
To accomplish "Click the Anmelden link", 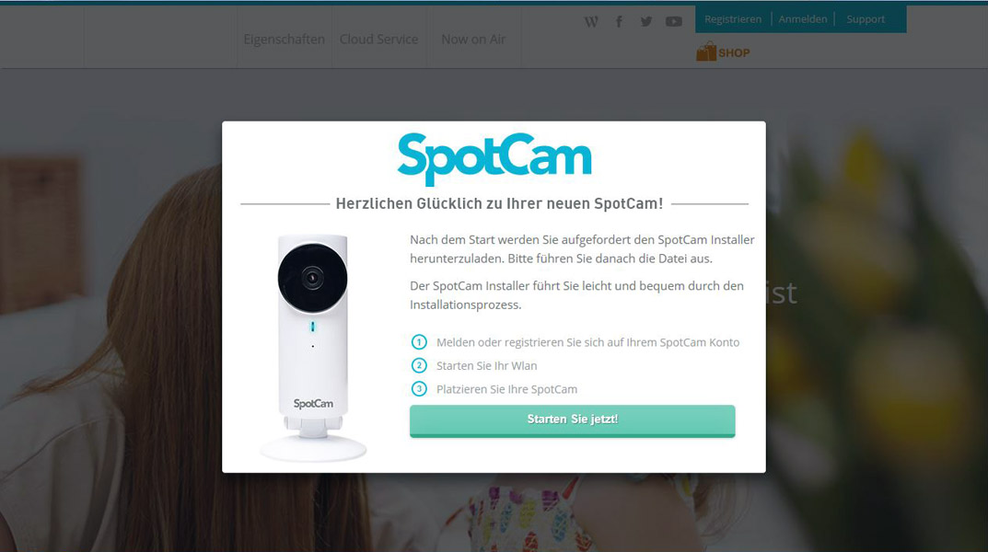I will pyautogui.click(x=803, y=19).
